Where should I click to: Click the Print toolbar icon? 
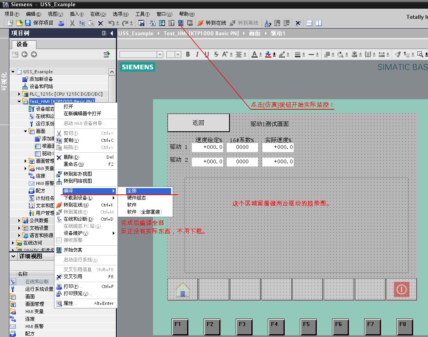click(x=61, y=23)
